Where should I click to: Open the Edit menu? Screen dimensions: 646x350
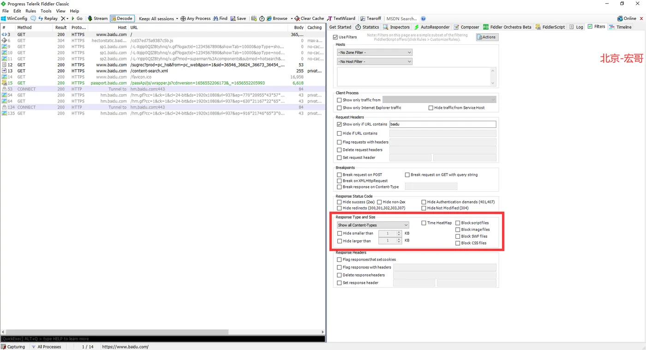coord(17,11)
